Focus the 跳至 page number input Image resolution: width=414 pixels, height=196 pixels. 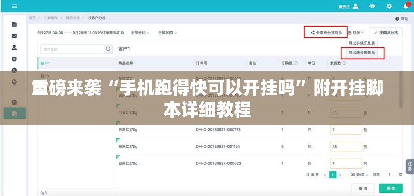(389, 175)
